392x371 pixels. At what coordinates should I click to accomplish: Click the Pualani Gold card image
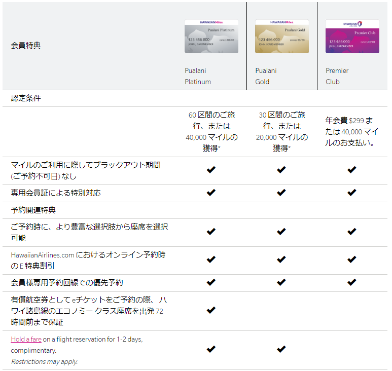pos(282,36)
